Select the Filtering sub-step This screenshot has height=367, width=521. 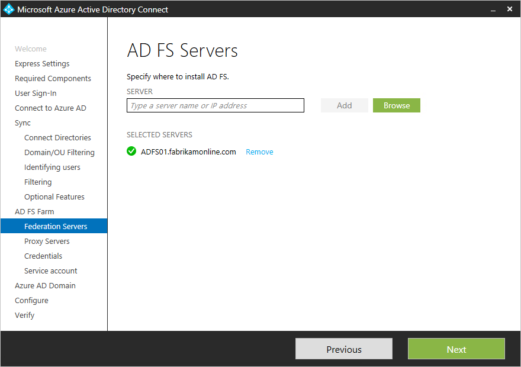point(38,182)
